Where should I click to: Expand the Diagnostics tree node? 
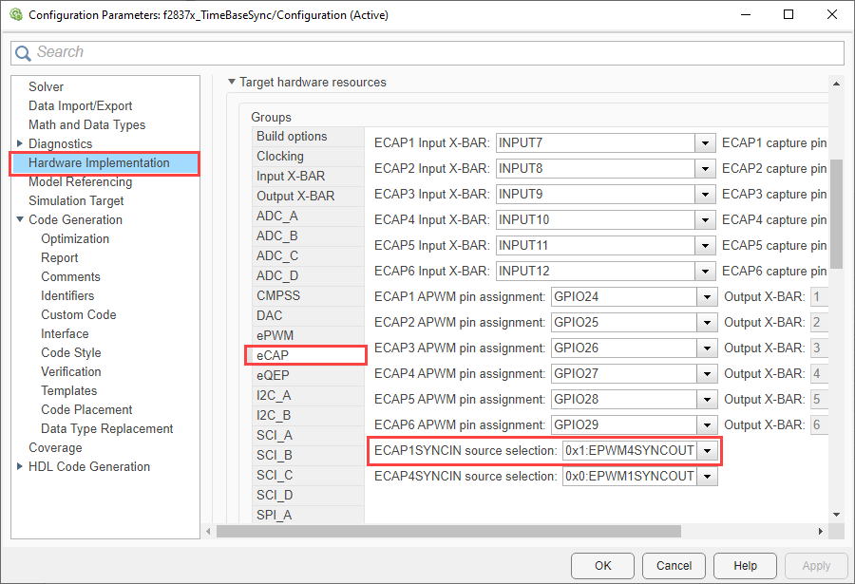click(20, 143)
